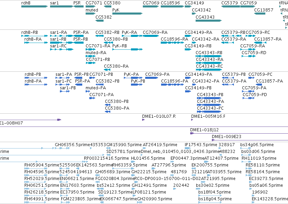
Task: Click the DME1-018J12 clone feature
Action: 239,133
